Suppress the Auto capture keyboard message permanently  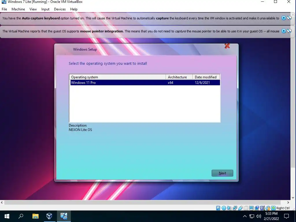tap(289, 18)
